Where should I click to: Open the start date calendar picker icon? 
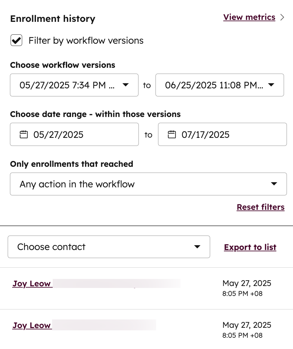coord(23,134)
